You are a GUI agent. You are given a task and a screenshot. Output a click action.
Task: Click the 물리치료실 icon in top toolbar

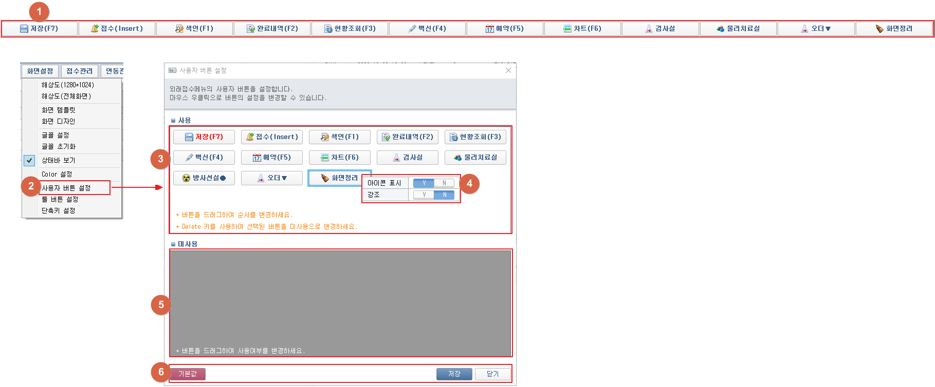(x=720, y=29)
